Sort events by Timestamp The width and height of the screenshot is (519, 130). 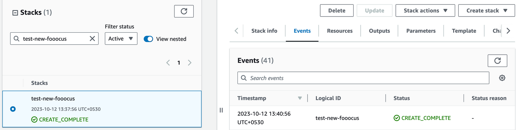[270, 98]
